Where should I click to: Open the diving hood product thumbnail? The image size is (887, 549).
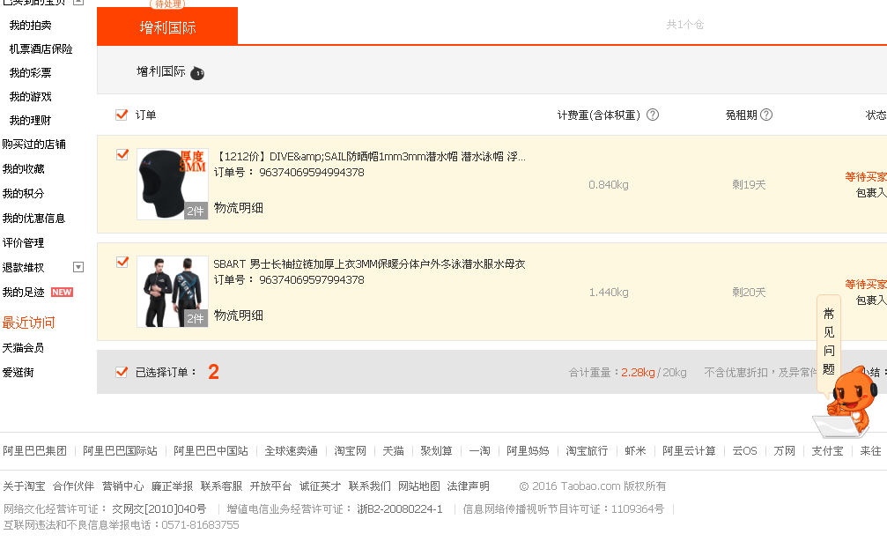click(173, 184)
